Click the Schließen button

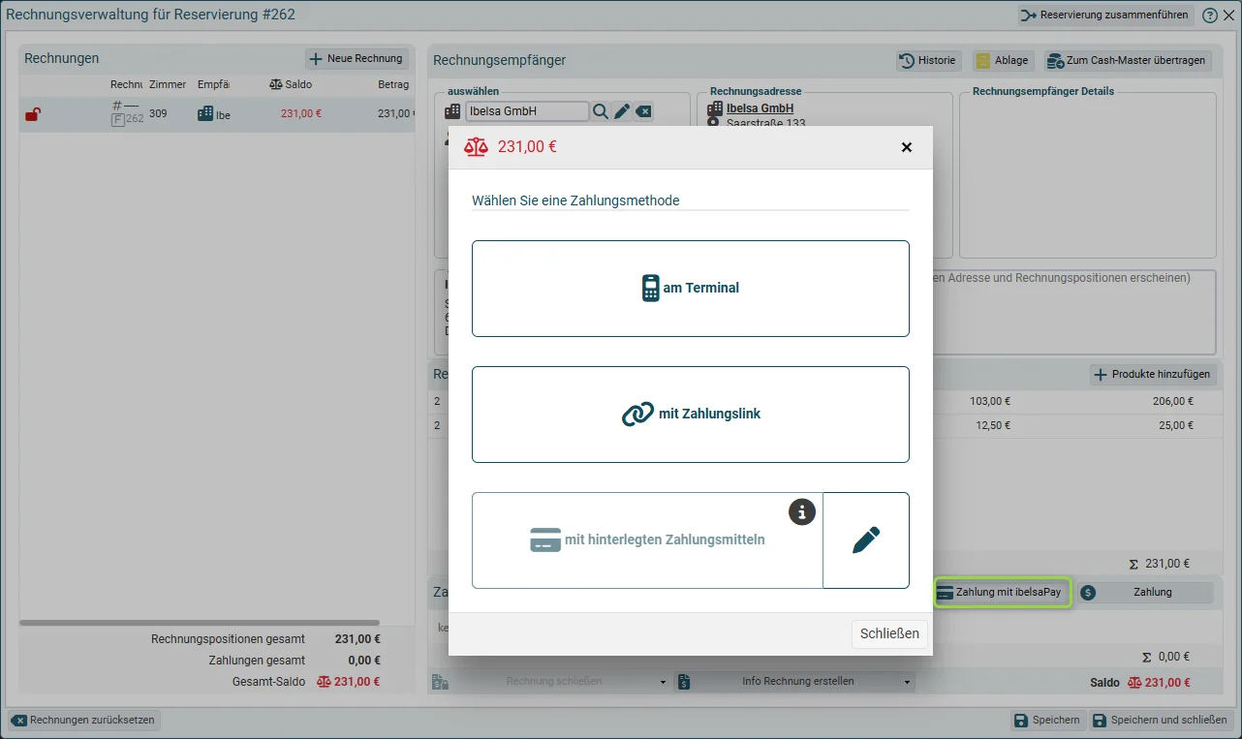coord(890,633)
